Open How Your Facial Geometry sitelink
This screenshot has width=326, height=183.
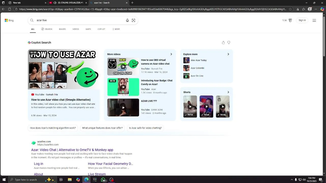click(111, 164)
